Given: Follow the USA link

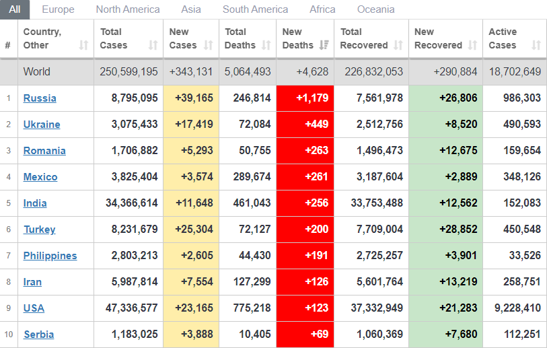Looking at the screenshot, I should tap(34, 308).
